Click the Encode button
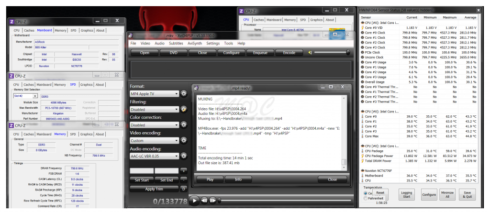Viewport: 490px width, 214px height. [289, 53]
